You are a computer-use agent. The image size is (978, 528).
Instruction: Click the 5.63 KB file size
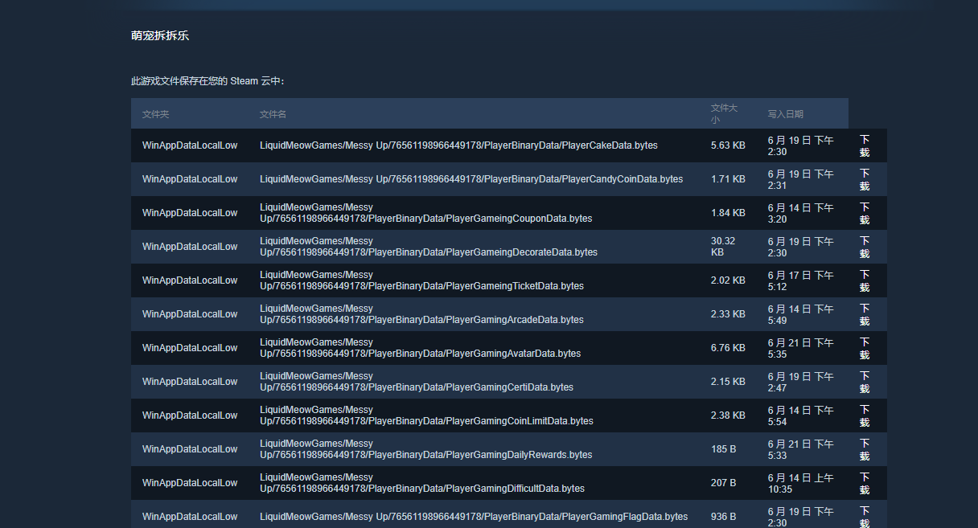728,145
